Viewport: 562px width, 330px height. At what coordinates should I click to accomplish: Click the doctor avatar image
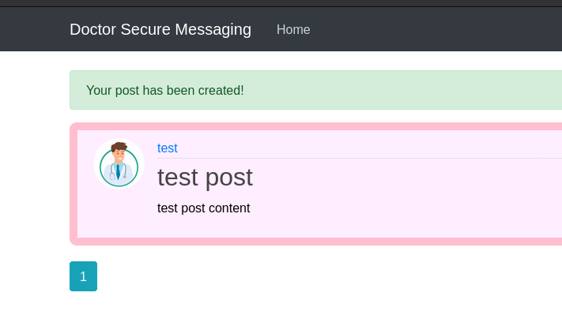(119, 164)
